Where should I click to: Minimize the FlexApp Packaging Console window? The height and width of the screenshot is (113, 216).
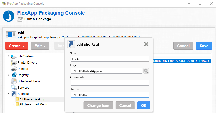click(189, 3)
